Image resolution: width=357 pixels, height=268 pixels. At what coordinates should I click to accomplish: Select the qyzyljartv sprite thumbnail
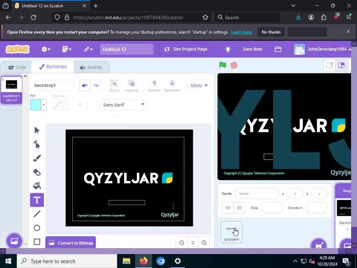pos(231,232)
